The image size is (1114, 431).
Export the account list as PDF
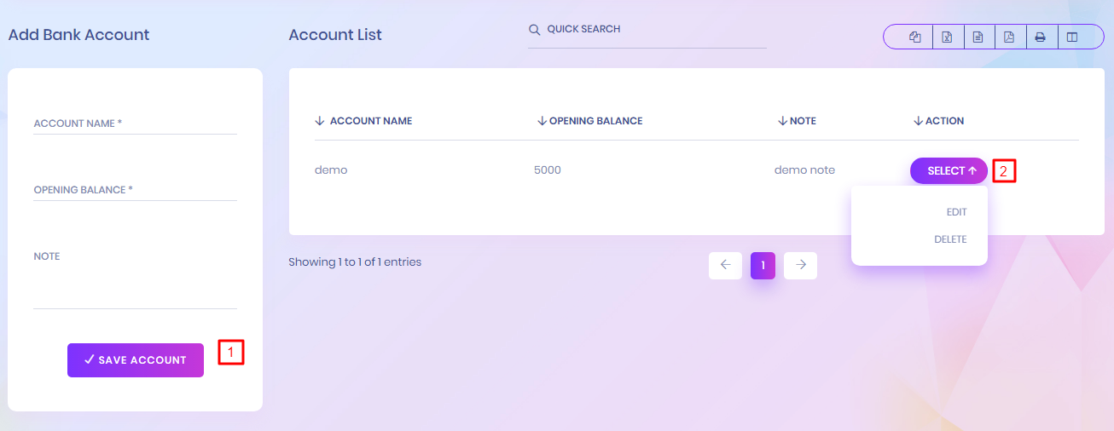[1009, 37]
